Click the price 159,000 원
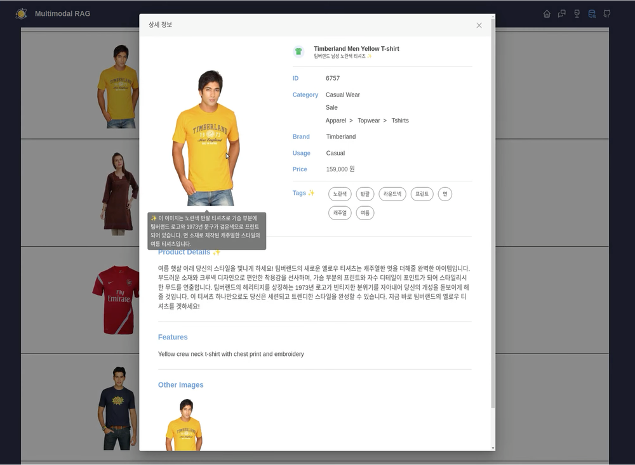The image size is (635, 465). pyautogui.click(x=340, y=169)
